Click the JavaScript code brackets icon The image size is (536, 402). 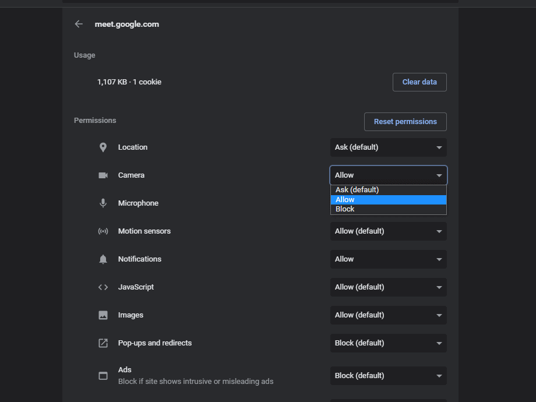point(103,287)
